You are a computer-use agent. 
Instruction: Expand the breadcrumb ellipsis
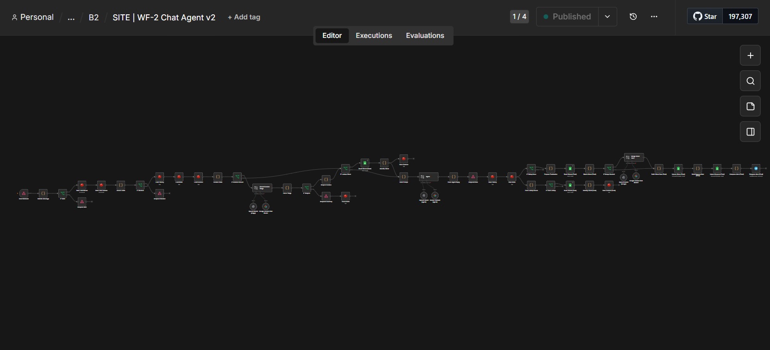(71, 17)
